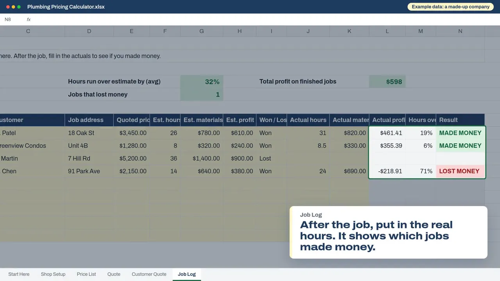The height and width of the screenshot is (281, 500).
Task: Click the $598 total profit cell
Action: click(x=387, y=82)
